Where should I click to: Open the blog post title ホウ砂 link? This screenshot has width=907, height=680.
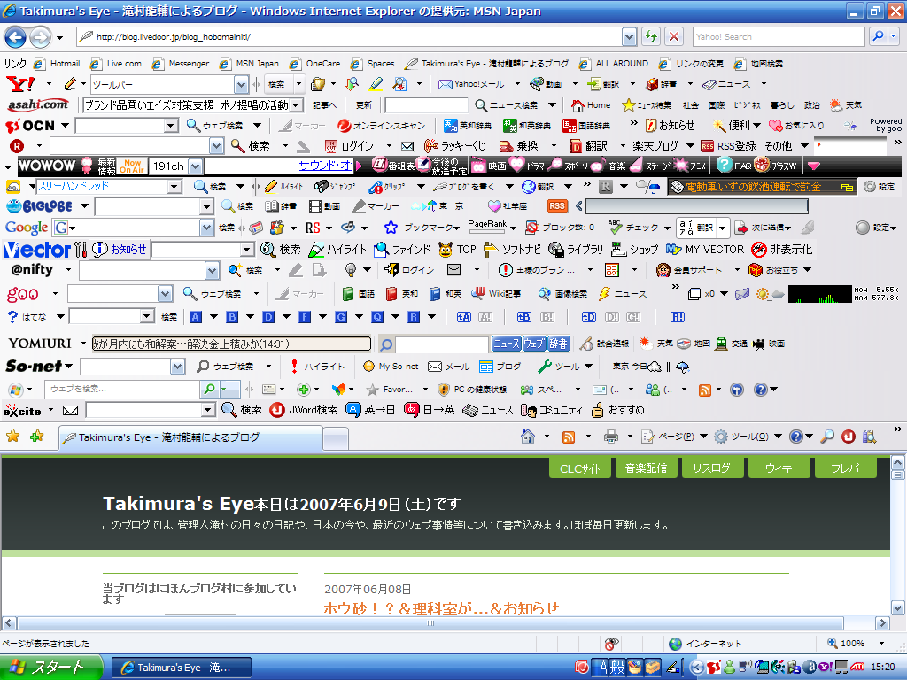coord(441,608)
